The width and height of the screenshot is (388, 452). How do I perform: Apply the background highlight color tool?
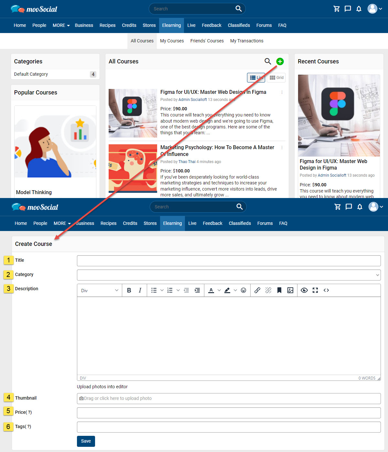(227, 290)
